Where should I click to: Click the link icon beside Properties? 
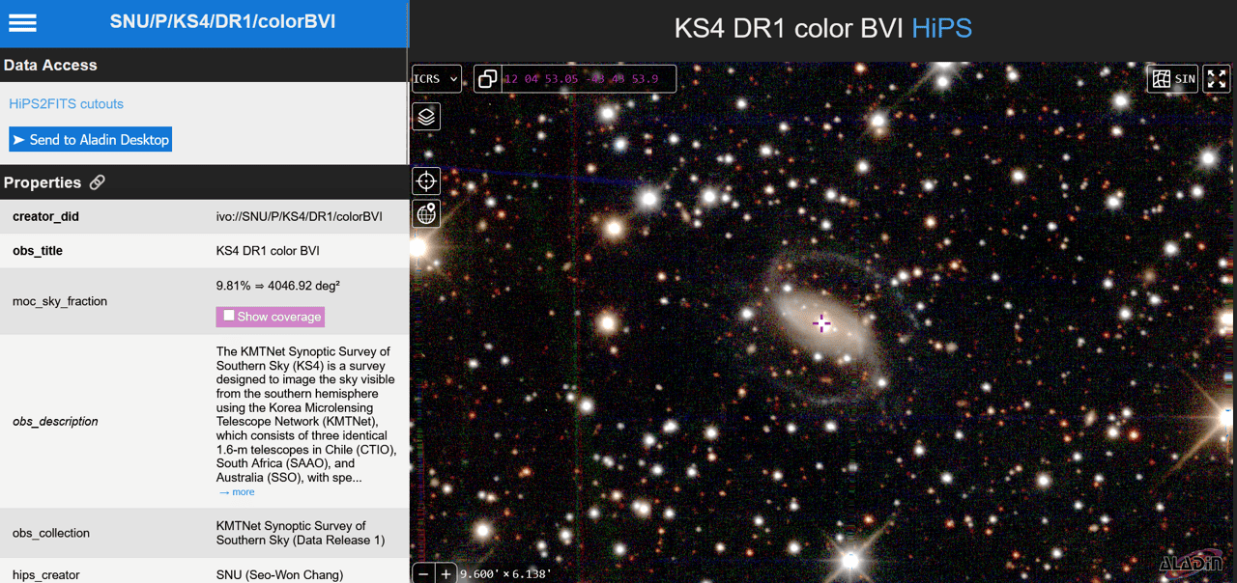pyautogui.click(x=98, y=182)
